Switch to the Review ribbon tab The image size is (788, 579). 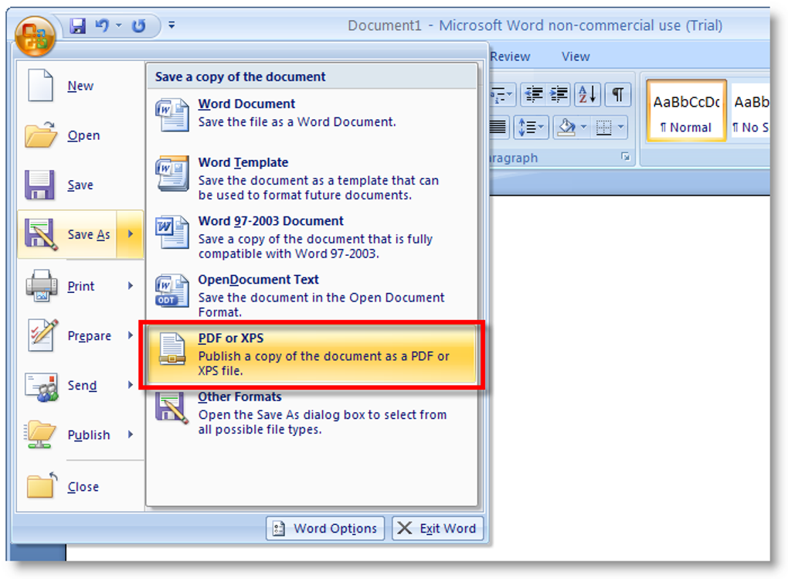coord(510,57)
